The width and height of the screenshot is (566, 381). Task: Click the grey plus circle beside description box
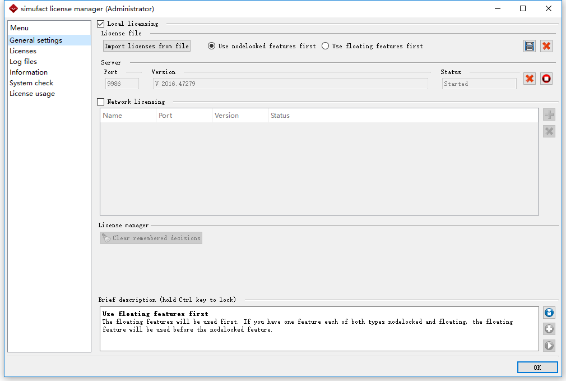pos(549,329)
